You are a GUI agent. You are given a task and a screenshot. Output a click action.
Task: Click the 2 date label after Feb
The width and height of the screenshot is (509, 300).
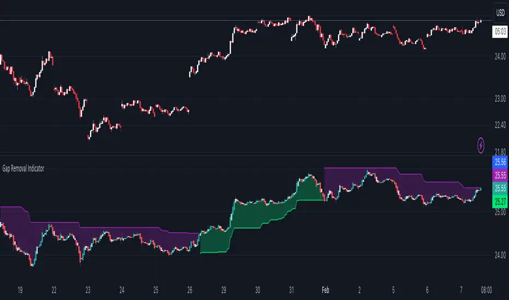pos(359,290)
